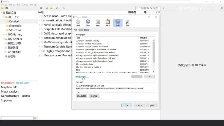Click the remove style minus button

[137, 76]
